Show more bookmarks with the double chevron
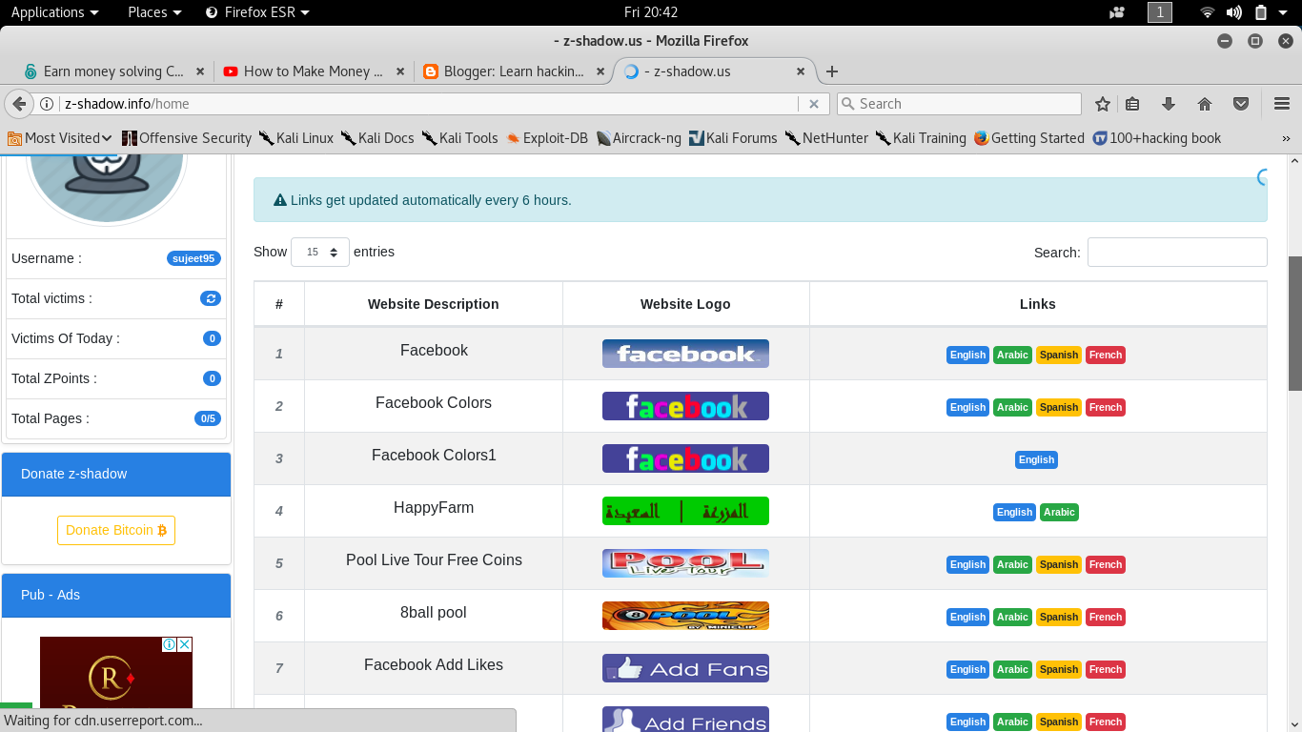 point(1286,138)
